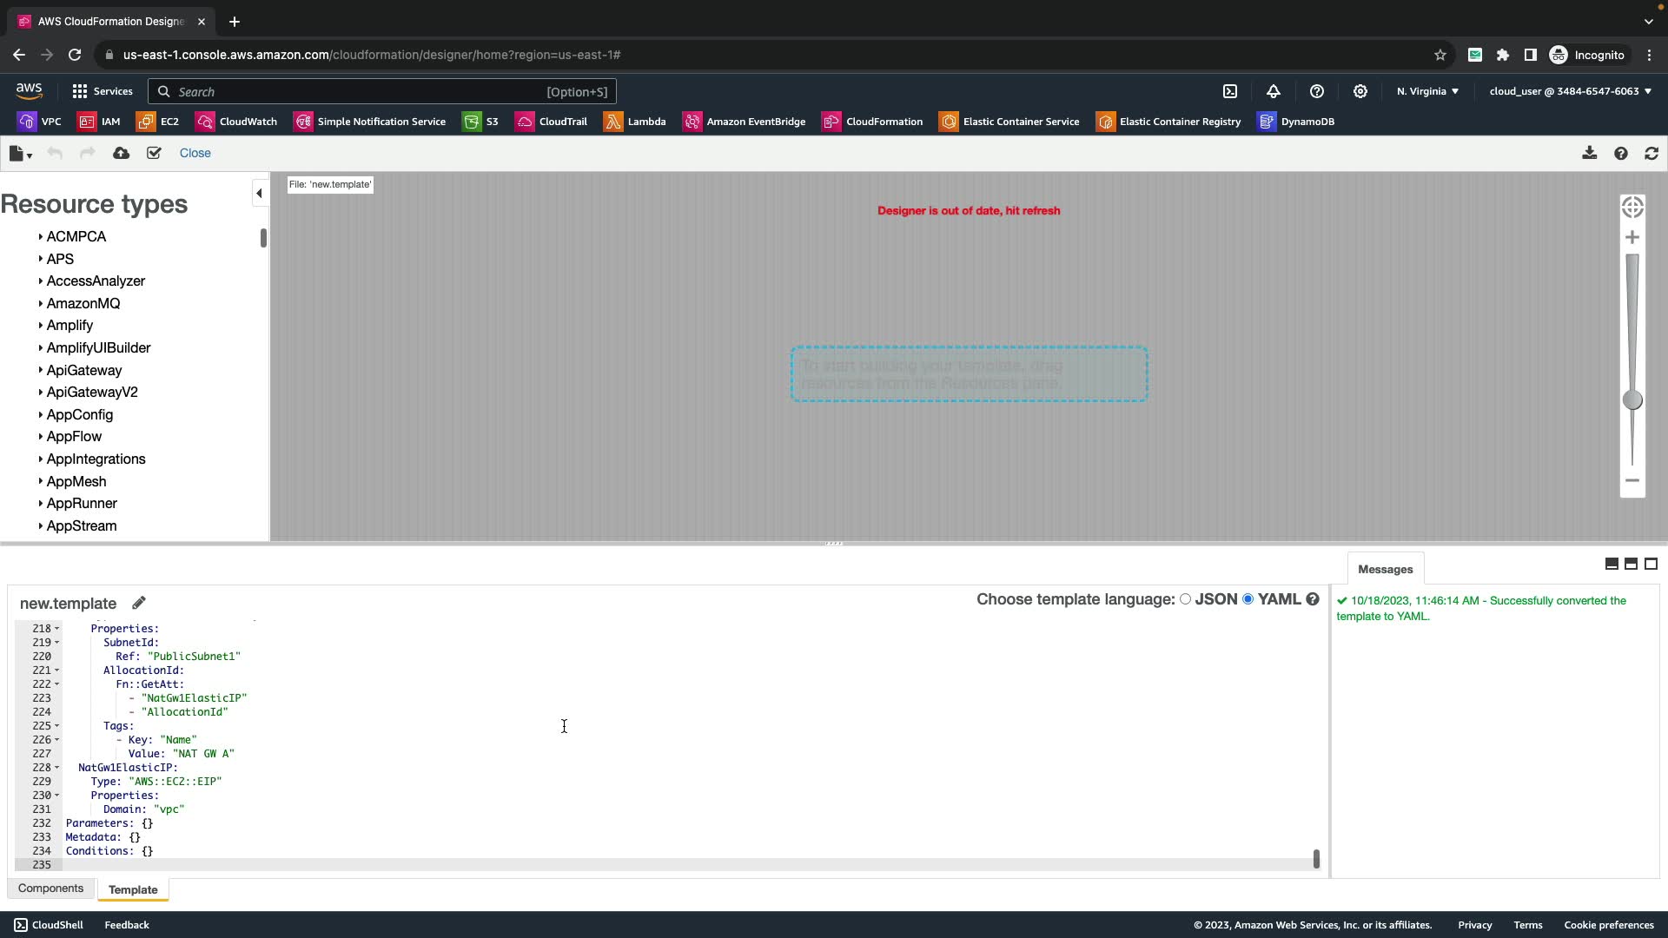Click the download template icon
The image size is (1668, 938).
click(1589, 153)
